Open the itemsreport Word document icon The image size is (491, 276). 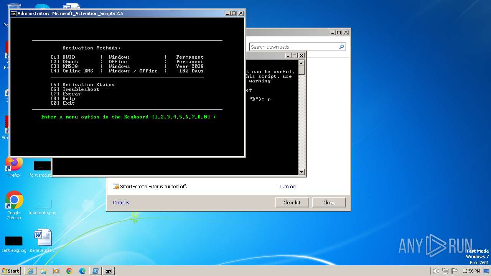pyautogui.click(x=43, y=241)
